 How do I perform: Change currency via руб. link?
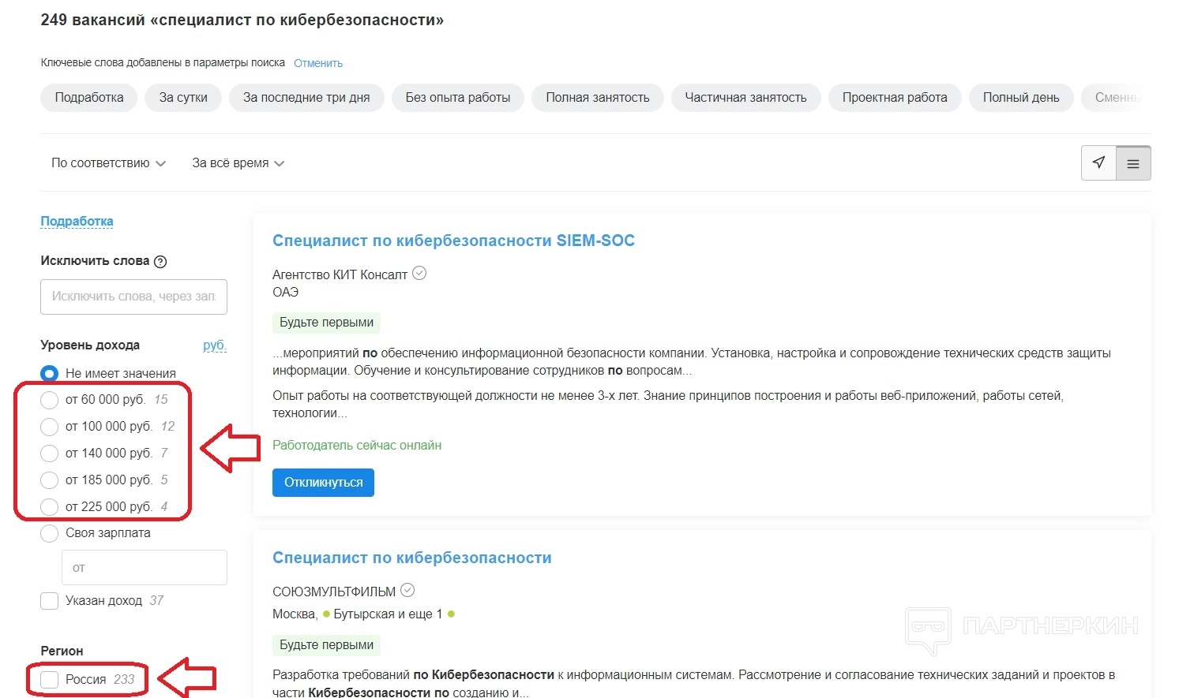pyautogui.click(x=214, y=345)
